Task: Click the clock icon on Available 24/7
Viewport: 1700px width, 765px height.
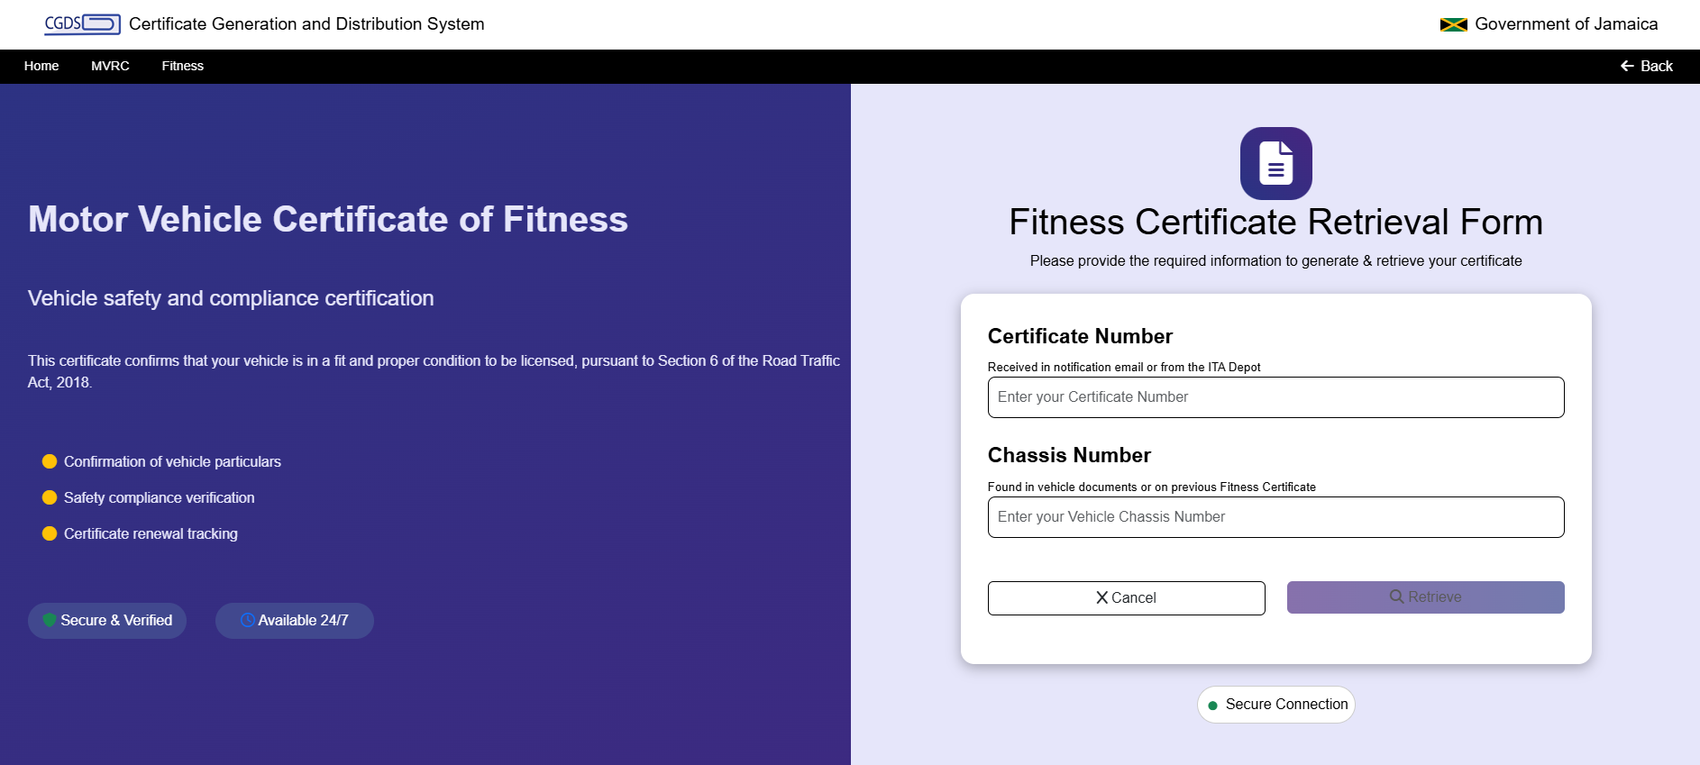Action: coord(247,620)
